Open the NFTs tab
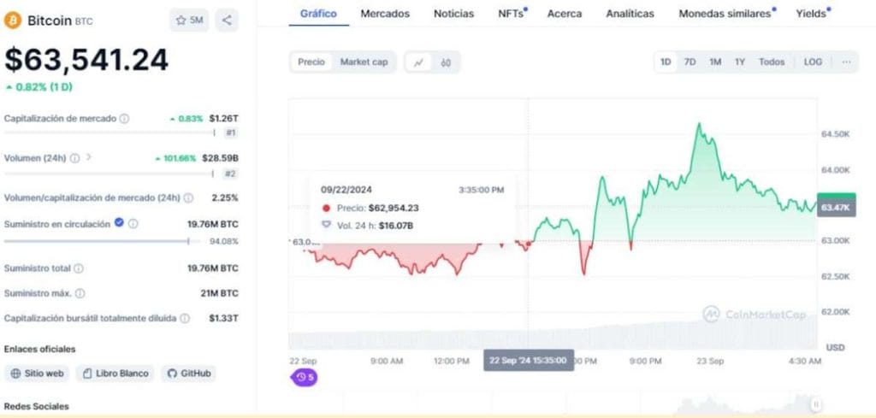 pos(512,14)
